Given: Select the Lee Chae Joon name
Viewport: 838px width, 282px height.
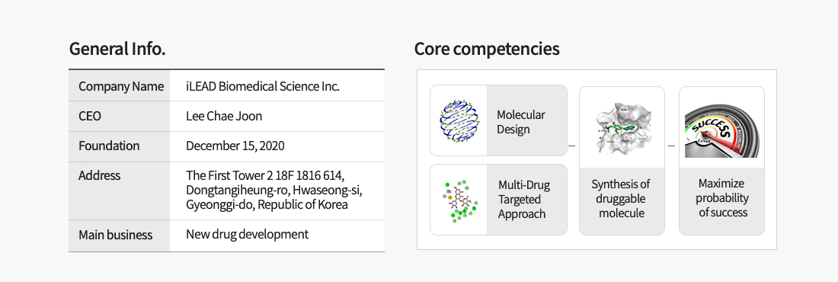Looking at the screenshot, I should [224, 116].
